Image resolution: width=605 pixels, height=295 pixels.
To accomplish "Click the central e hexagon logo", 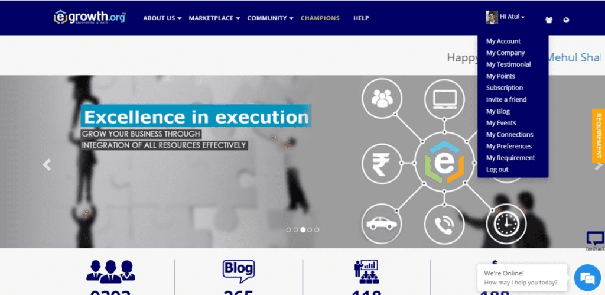I will pyautogui.click(x=444, y=162).
